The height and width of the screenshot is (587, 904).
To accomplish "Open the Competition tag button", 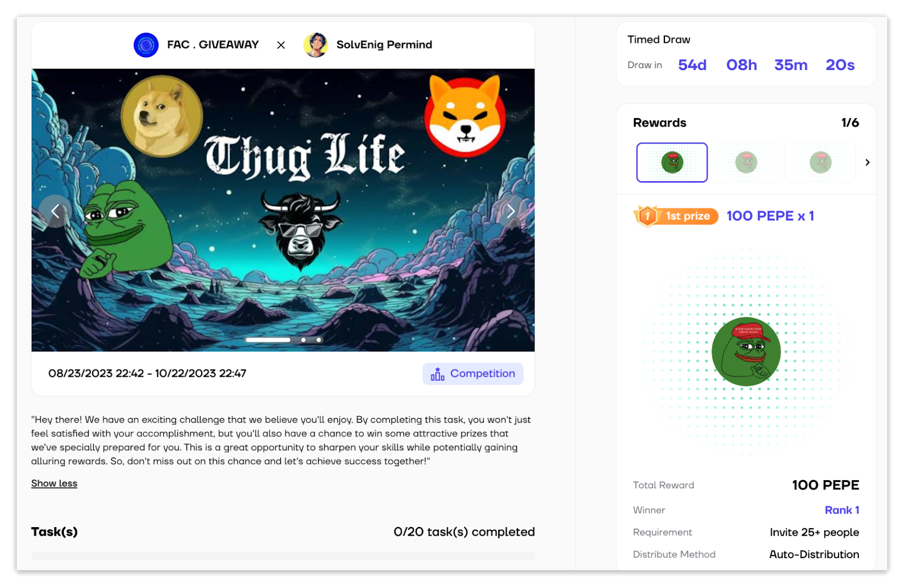I will (473, 374).
